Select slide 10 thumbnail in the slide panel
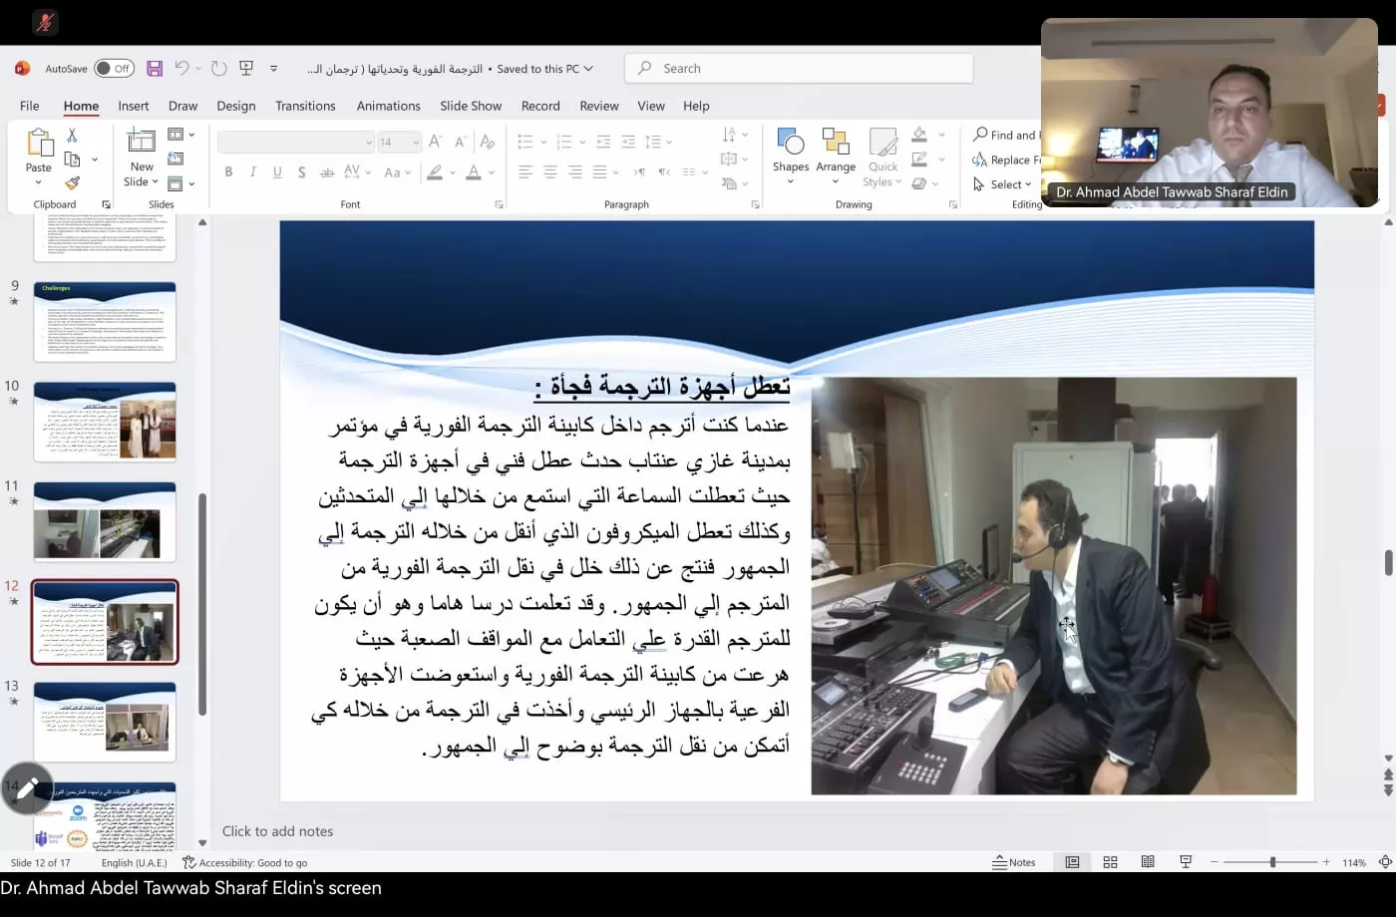 [x=104, y=421]
